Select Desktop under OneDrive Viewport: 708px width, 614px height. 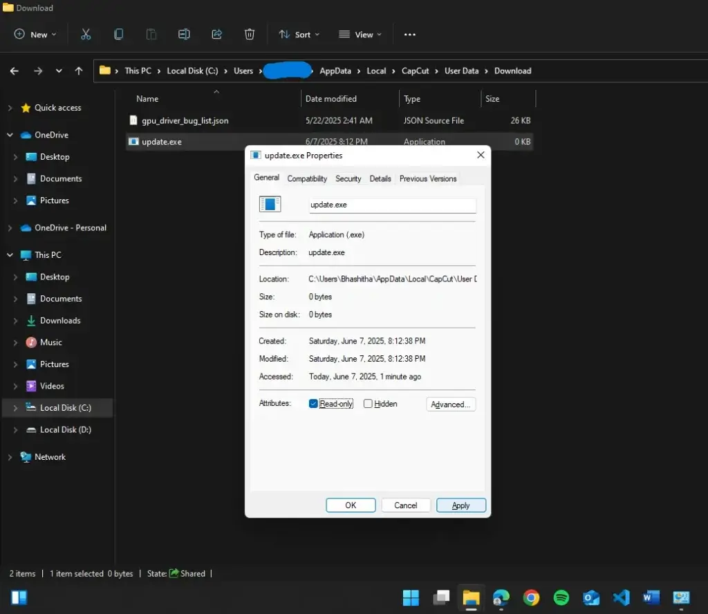coord(55,157)
